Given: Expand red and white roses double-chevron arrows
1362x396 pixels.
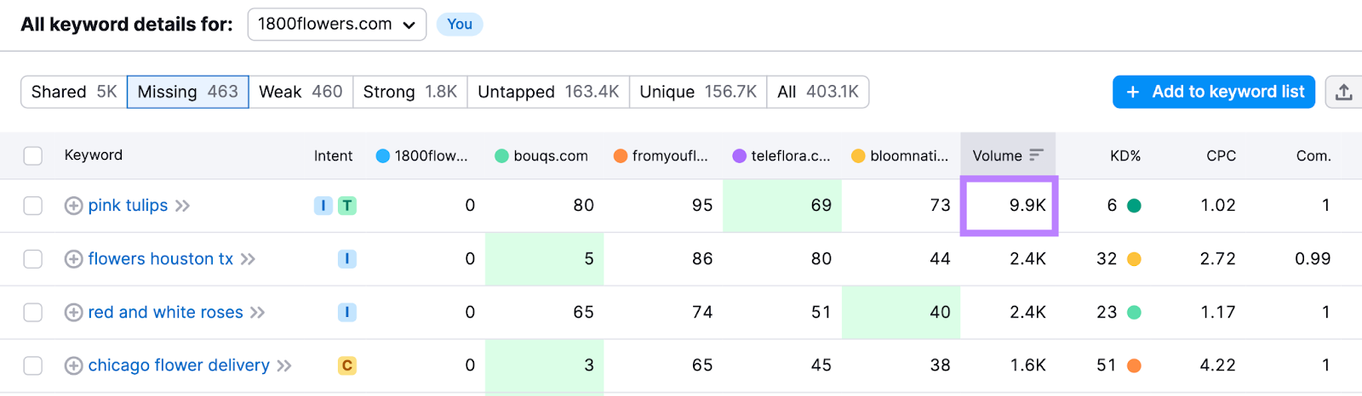Looking at the screenshot, I should [257, 313].
